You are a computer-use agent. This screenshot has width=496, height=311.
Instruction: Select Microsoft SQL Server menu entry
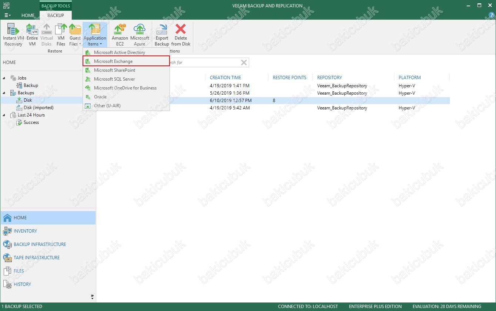coord(114,79)
